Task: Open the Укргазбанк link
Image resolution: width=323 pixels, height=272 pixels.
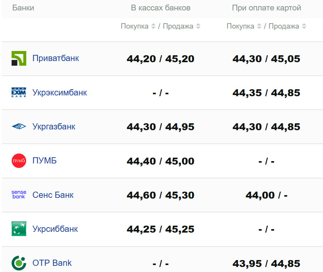Action: point(54,127)
